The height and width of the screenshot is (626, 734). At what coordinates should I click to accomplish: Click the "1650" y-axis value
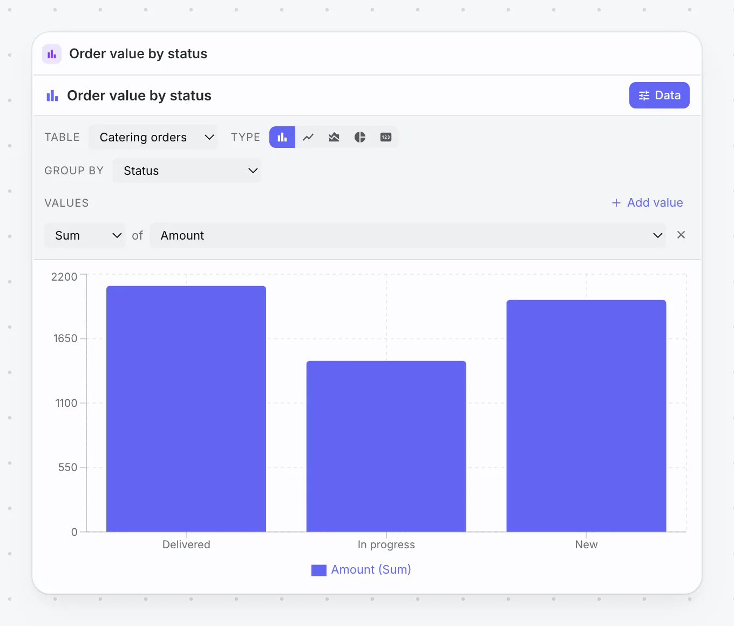[65, 338]
